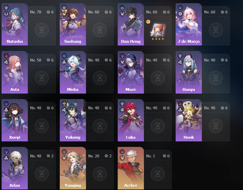Select Hanya's character portrait
The width and height of the screenshot is (243, 190).
(x=188, y=72)
